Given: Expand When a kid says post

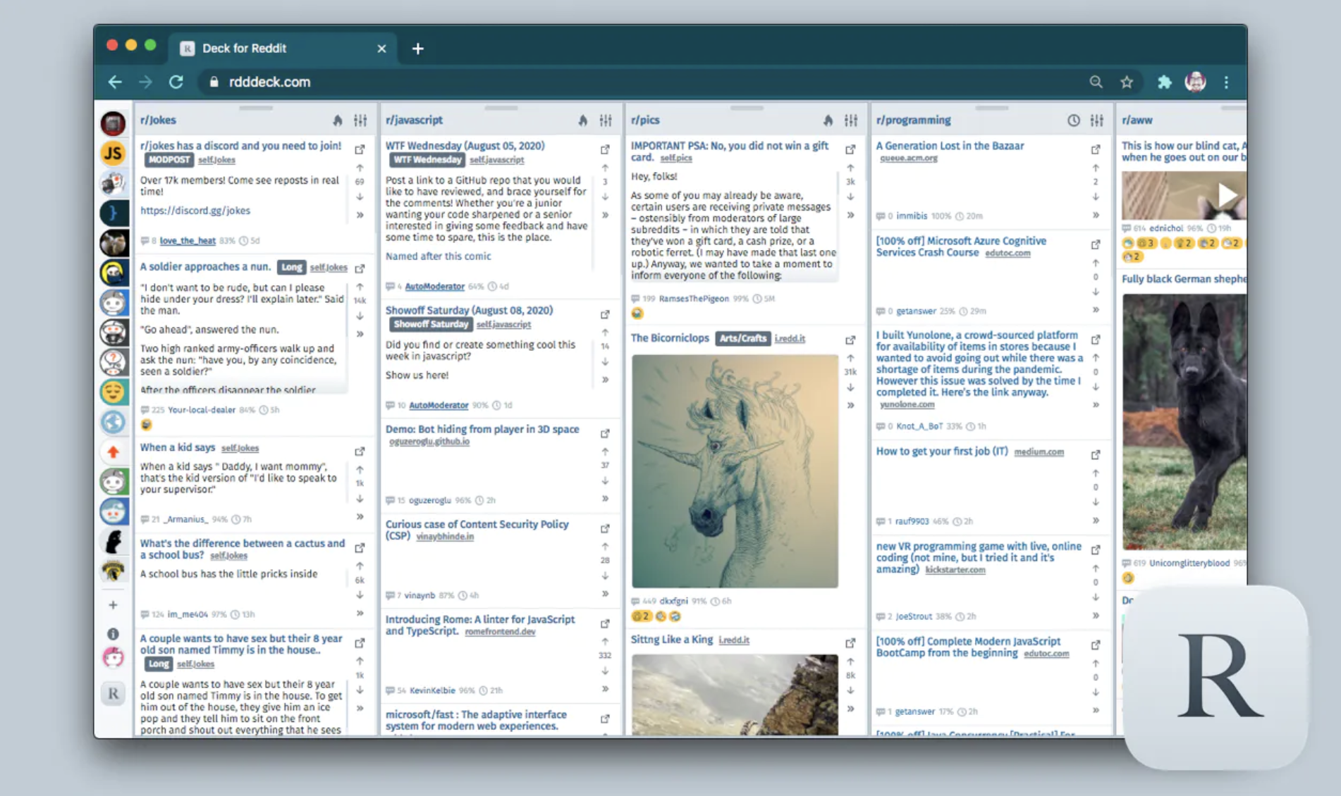Looking at the screenshot, I should tap(360, 516).
